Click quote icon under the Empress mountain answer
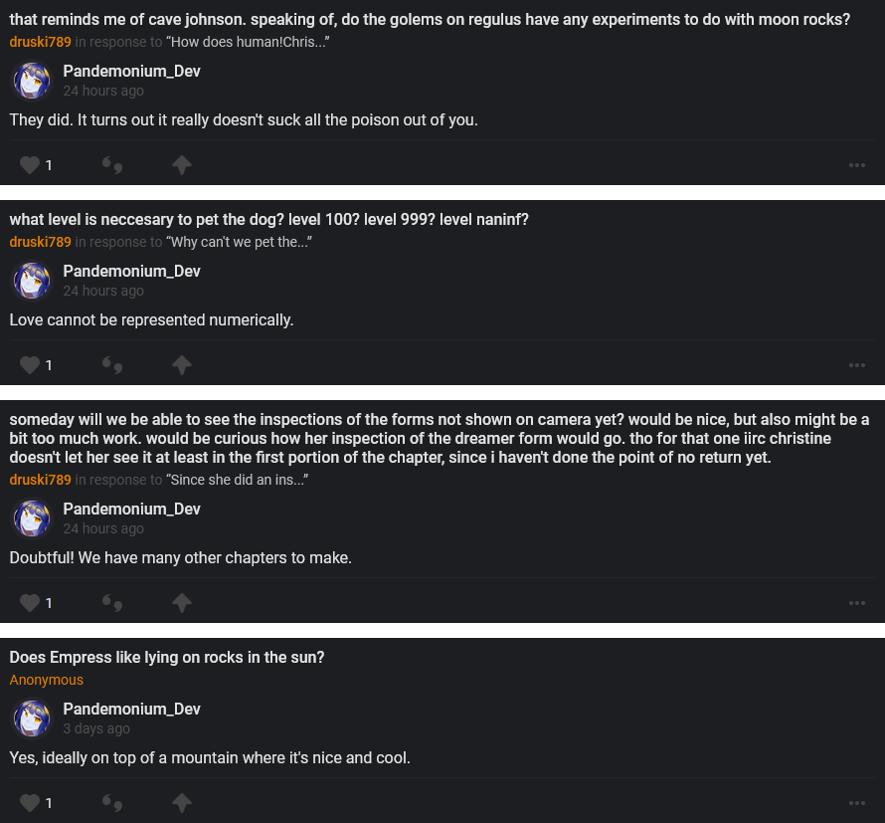Viewport: 885px width, 823px height. click(112, 802)
